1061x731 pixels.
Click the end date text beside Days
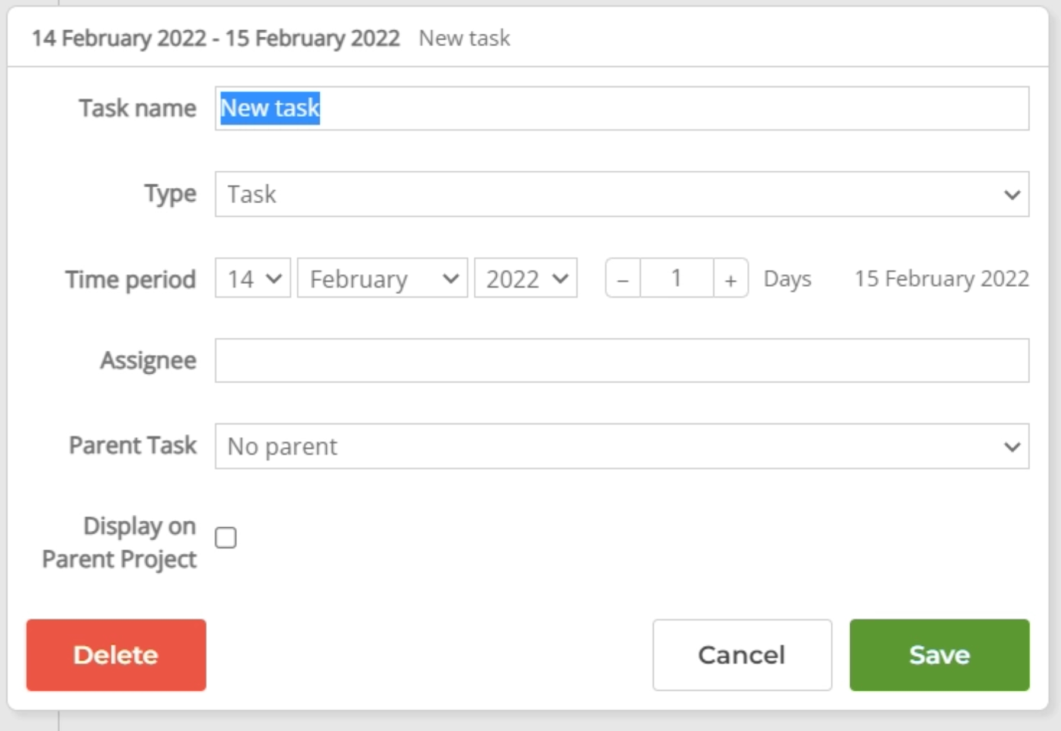click(x=941, y=278)
